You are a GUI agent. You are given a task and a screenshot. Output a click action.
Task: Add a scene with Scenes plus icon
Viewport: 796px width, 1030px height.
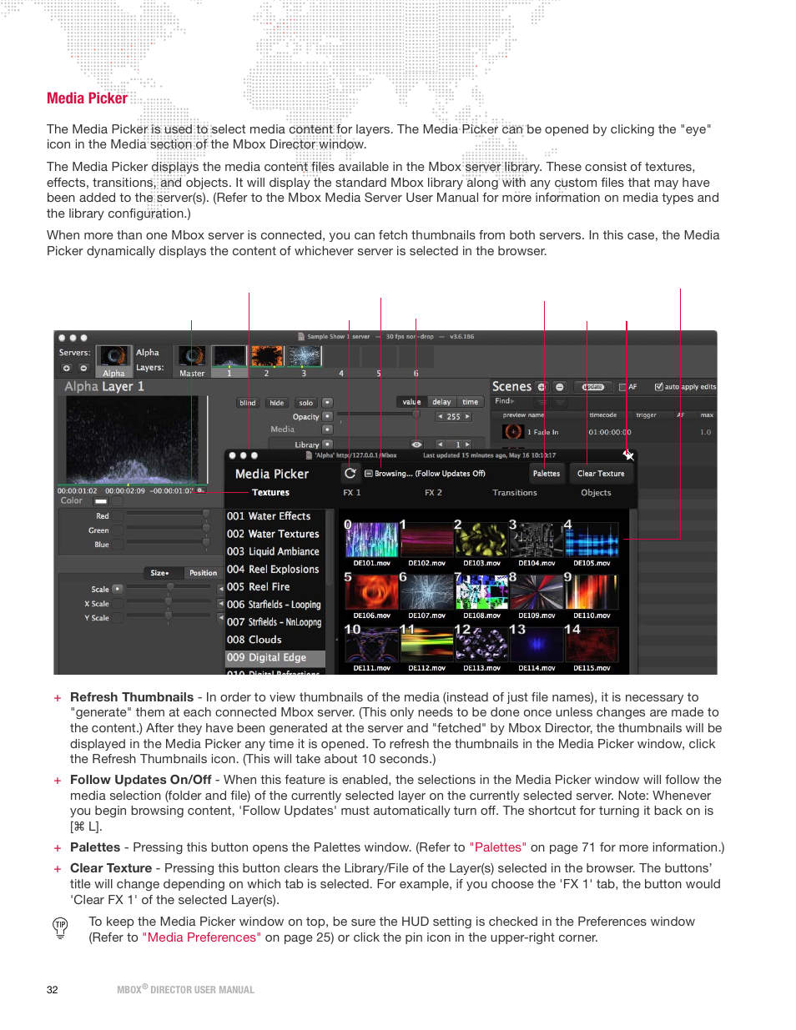(542, 387)
